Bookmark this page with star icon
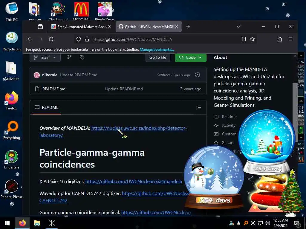Image resolution: width=306 pixels, height=229 pixels. coord(252,39)
